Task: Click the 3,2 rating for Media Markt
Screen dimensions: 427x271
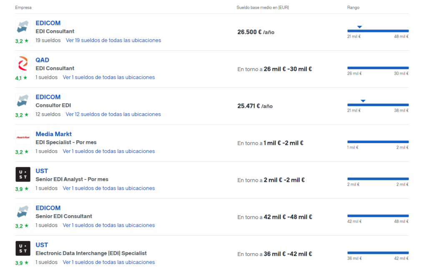Action: (22, 152)
